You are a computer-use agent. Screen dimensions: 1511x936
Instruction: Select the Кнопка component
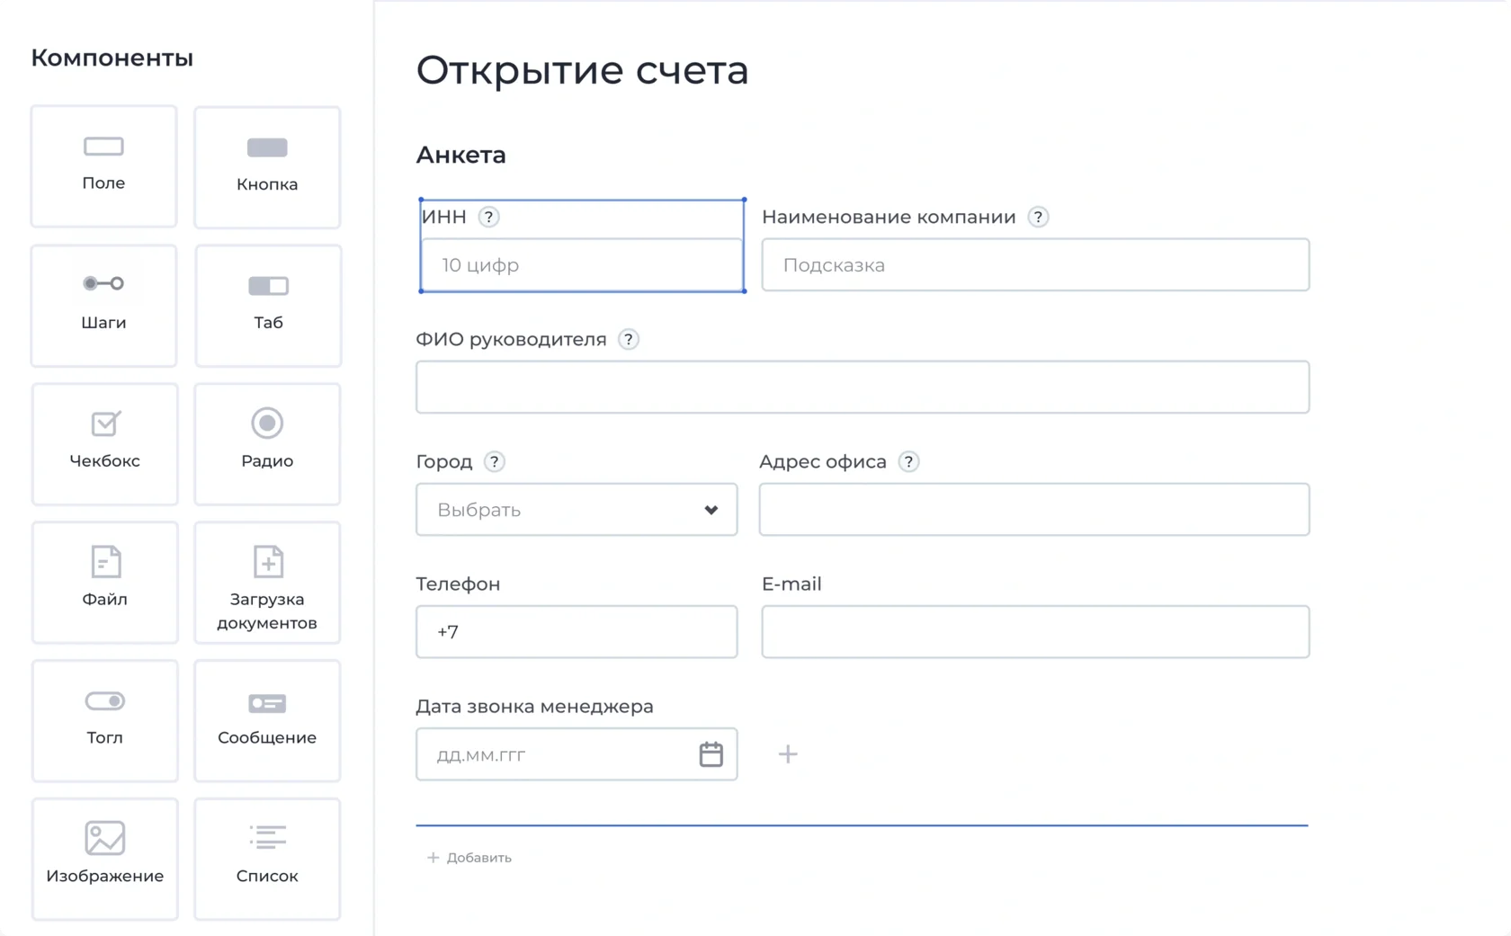click(x=267, y=167)
